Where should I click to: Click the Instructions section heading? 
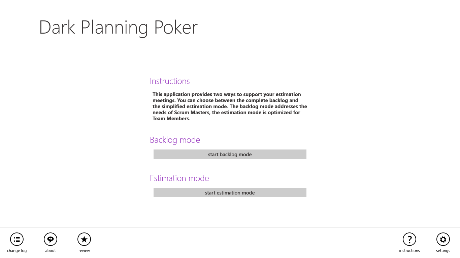pyautogui.click(x=170, y=81)
